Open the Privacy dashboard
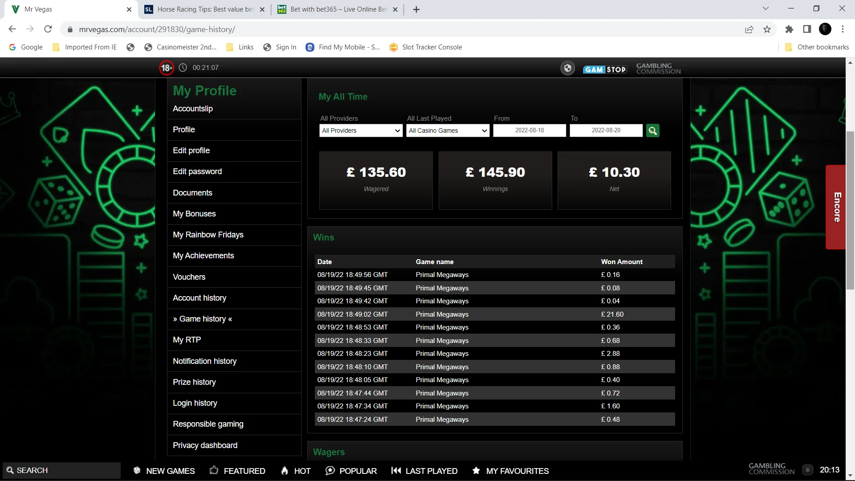The height and width of the screenshot is (481, 855). tap(205, 445)
